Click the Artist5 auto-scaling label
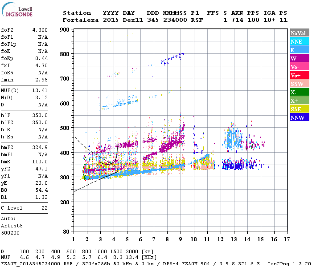The height and width of the screenshot is (267, 312). [x=12, y=226]
